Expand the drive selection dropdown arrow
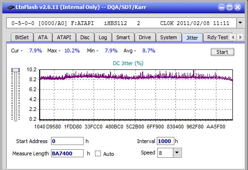 240,23
